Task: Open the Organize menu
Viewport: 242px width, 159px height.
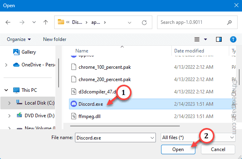Action: click(19, 39)
